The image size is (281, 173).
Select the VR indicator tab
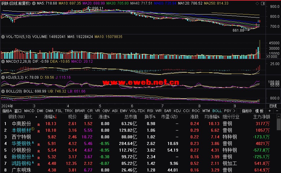(x=97, y=111)
